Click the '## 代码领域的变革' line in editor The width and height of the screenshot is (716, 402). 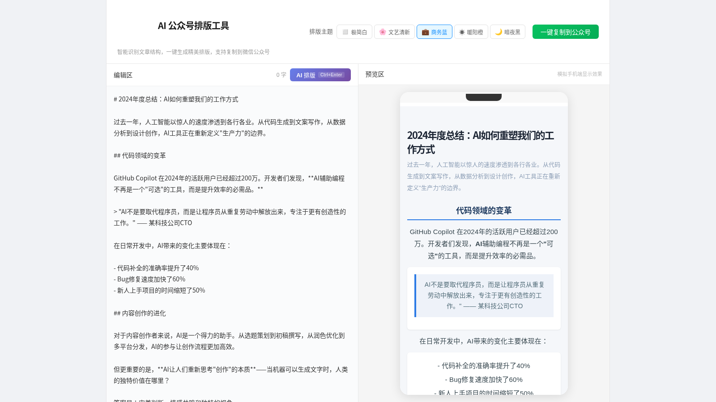(140, 155)
